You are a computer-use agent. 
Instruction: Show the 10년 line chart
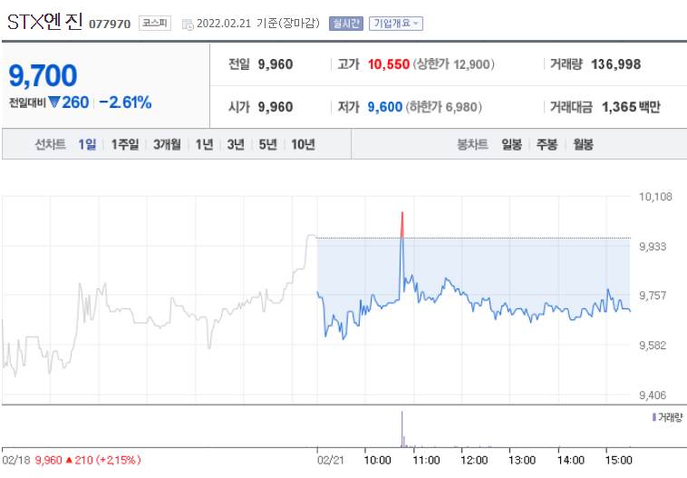[x=304, y=144]
